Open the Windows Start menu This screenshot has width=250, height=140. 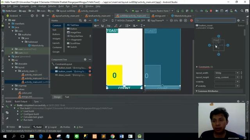pyautogui.click(x=5, y=136)
